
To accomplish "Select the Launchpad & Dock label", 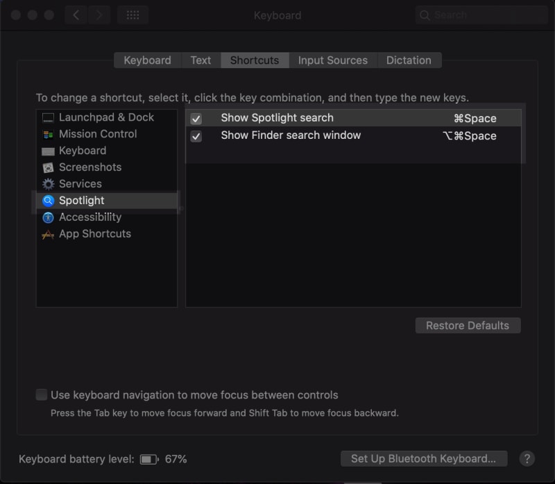I will pyautogui.click(x=106, y=117).
